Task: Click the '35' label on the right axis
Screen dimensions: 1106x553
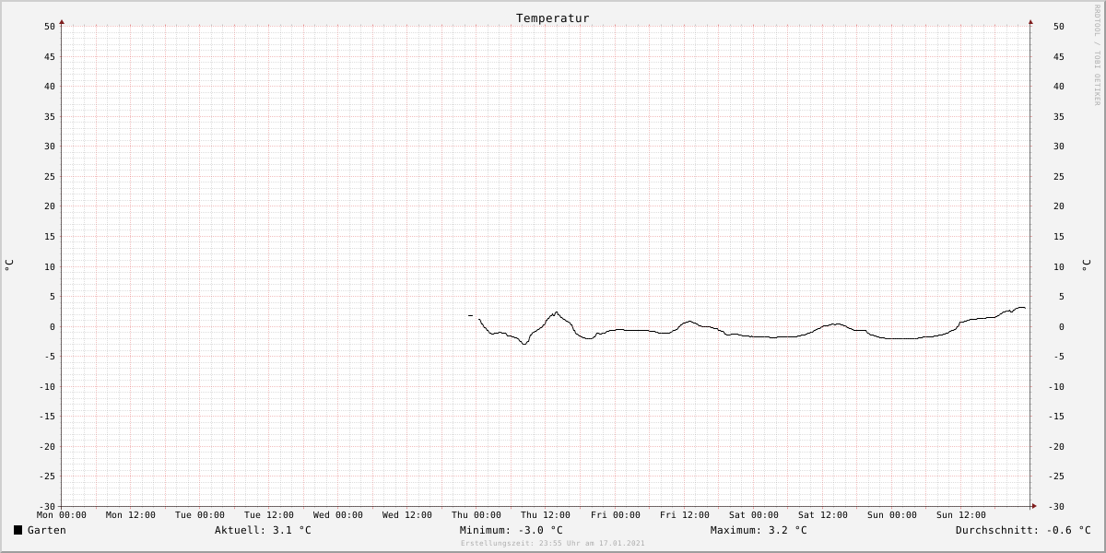Action: tap(1058, 116)
